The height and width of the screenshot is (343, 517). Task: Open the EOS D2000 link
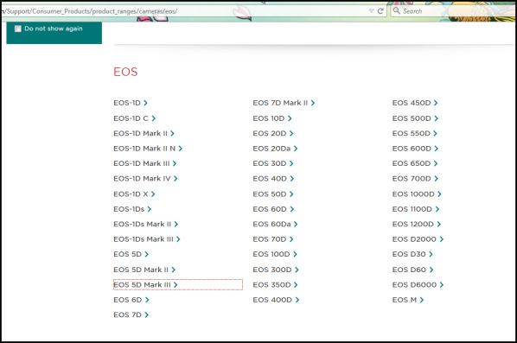pyautogui.click(x=418, y=239)
